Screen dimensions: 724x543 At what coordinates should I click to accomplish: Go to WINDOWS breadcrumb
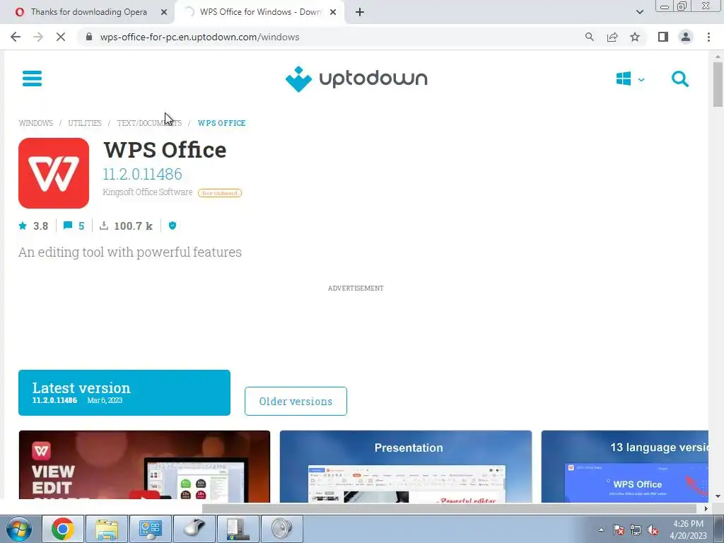35,123
